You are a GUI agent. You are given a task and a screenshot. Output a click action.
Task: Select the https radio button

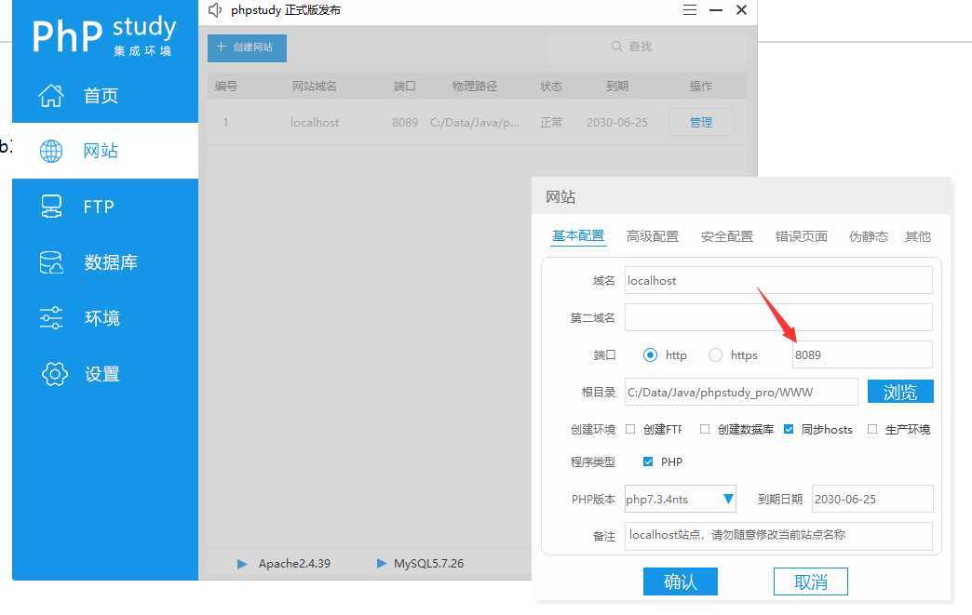[x=715, y=354]
